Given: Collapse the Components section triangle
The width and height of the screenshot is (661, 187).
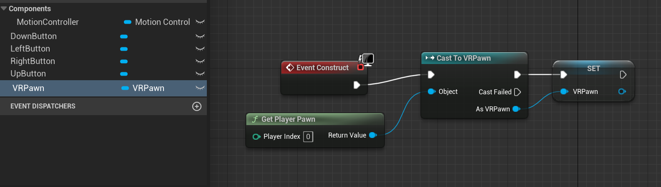Looking at the screenshot, I should pos(4,8).
